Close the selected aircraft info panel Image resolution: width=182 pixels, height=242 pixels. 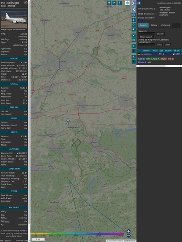pos(26,3)
